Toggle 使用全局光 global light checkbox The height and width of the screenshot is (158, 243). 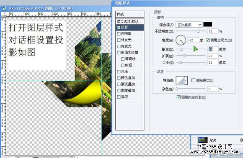tap(208, 40)
